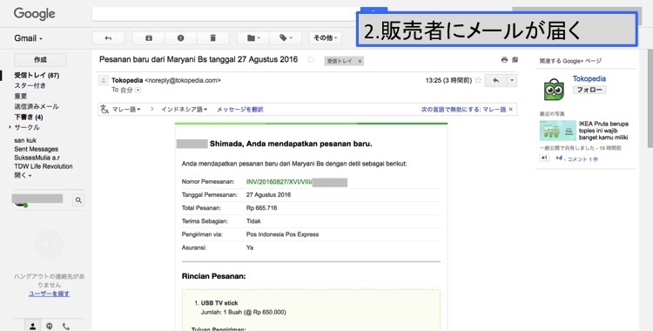Open the TDW Life Revolution label
653x331 pixels.
pos(44,166)
